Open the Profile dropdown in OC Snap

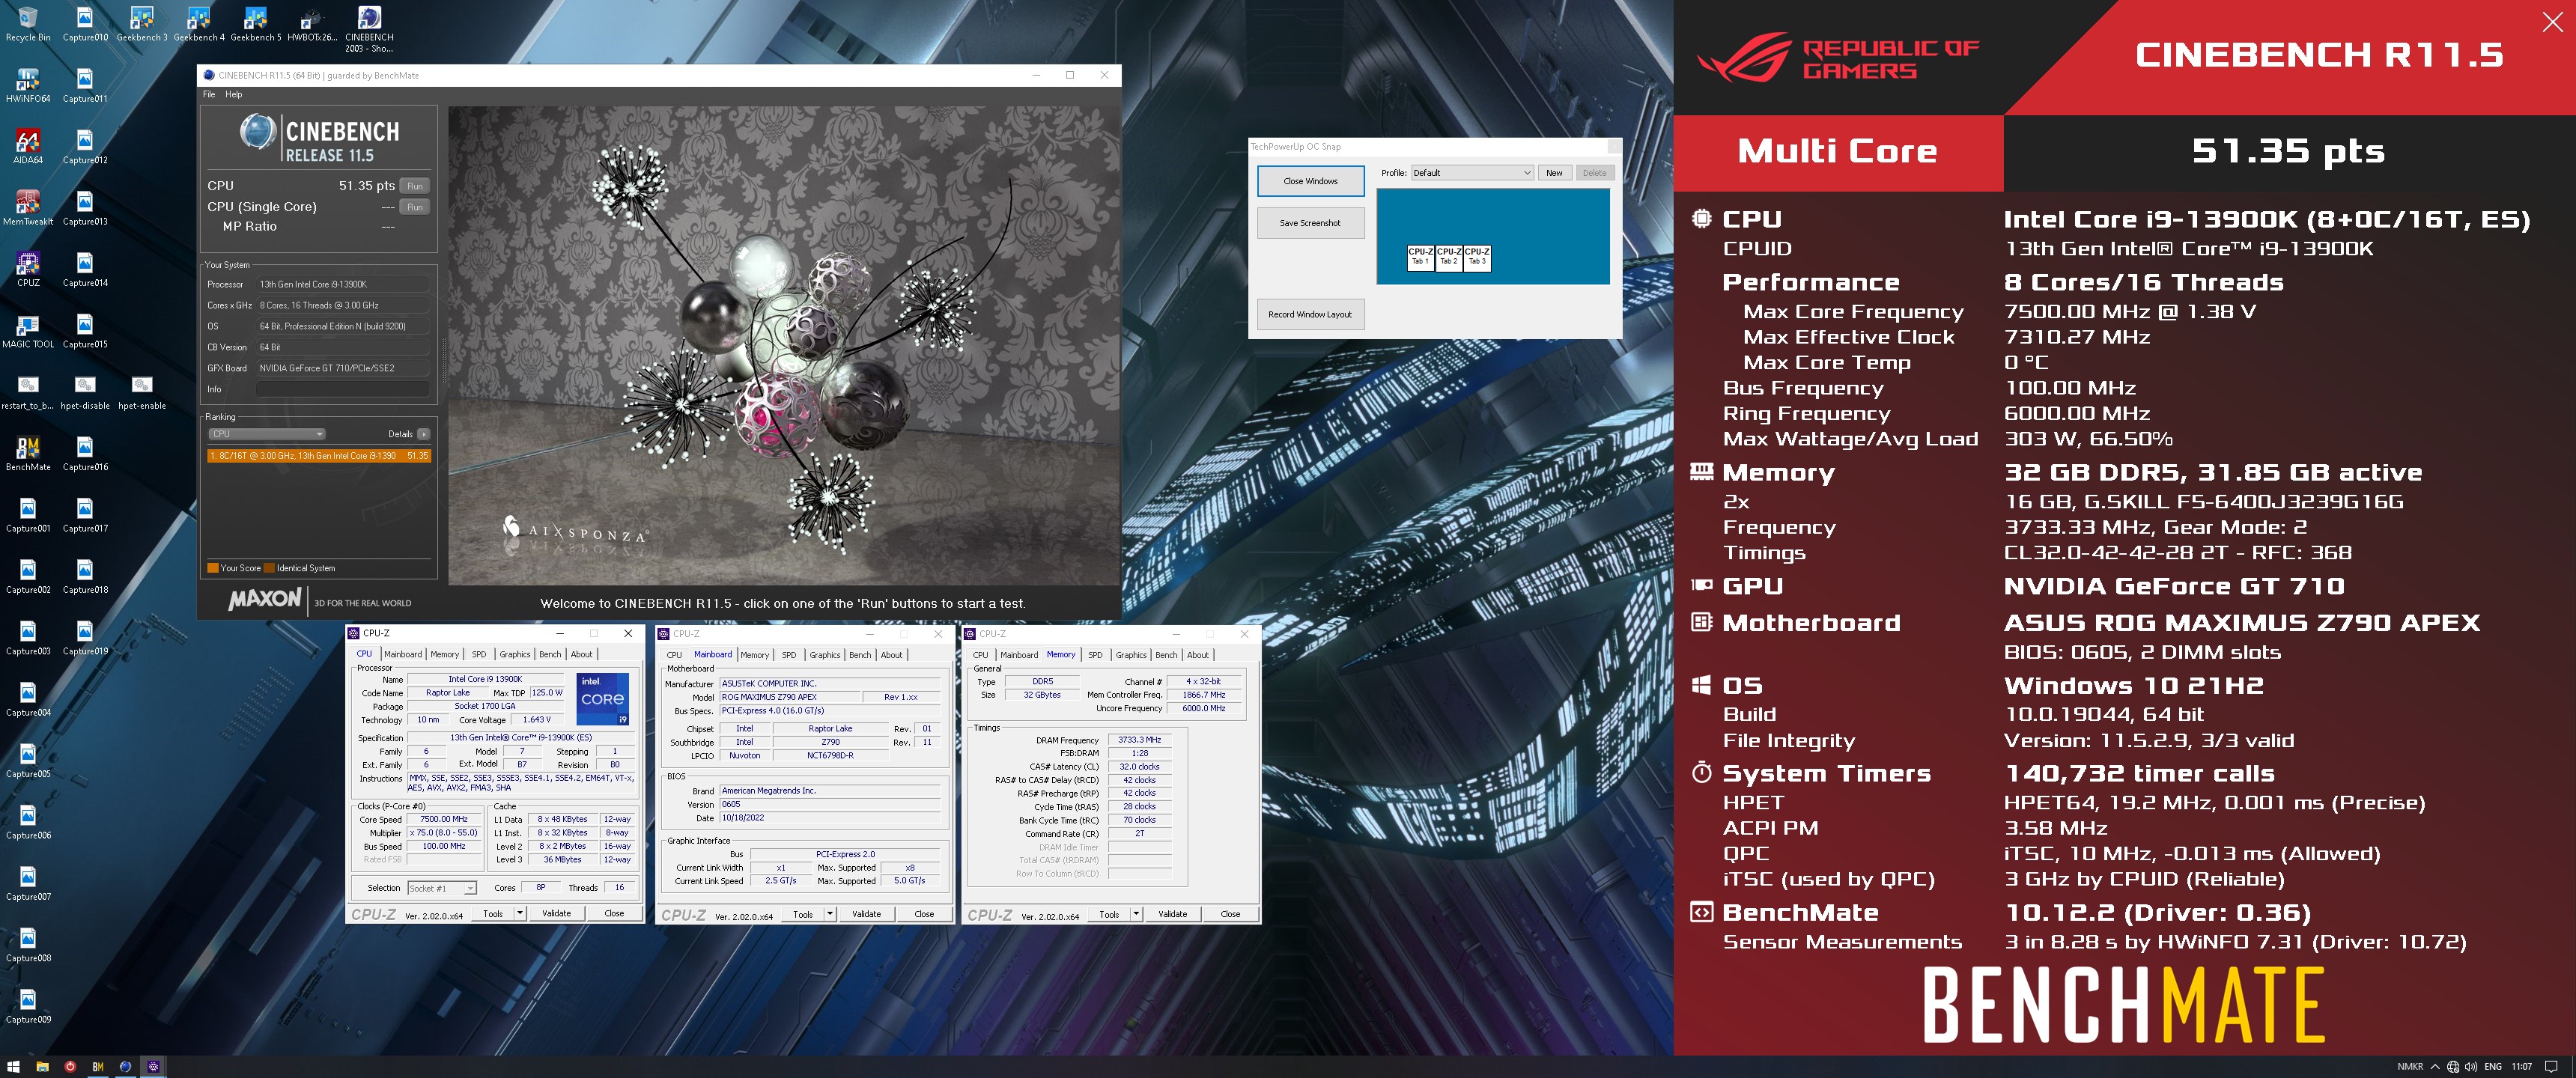point(1472,173)
